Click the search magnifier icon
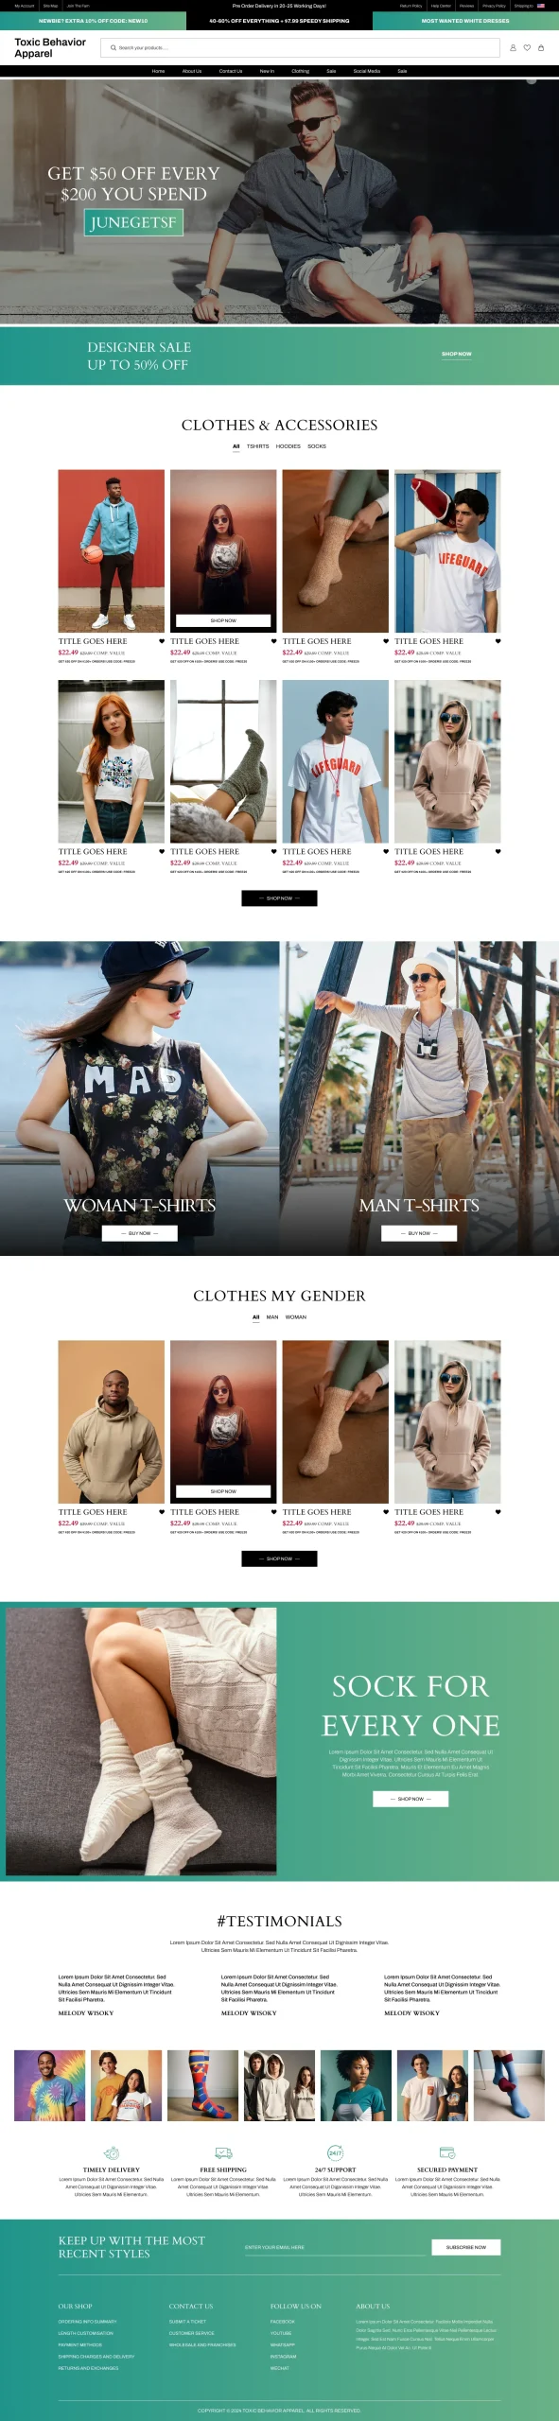 114,47
